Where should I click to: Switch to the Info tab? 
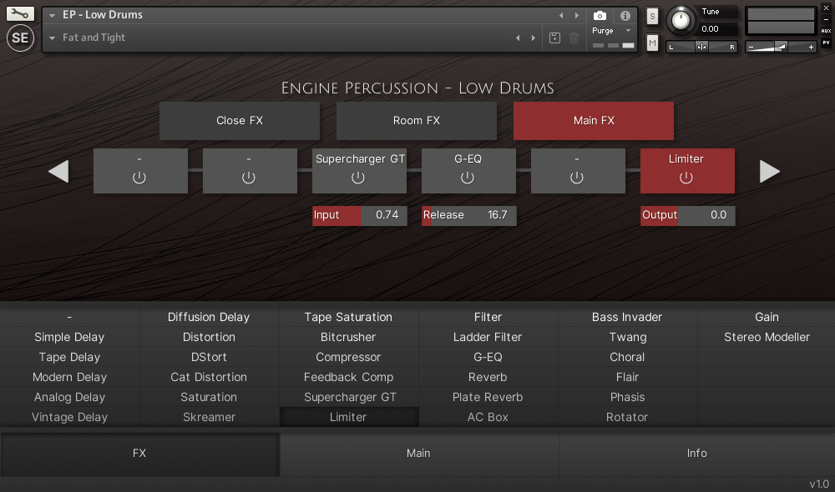(696, 454)
